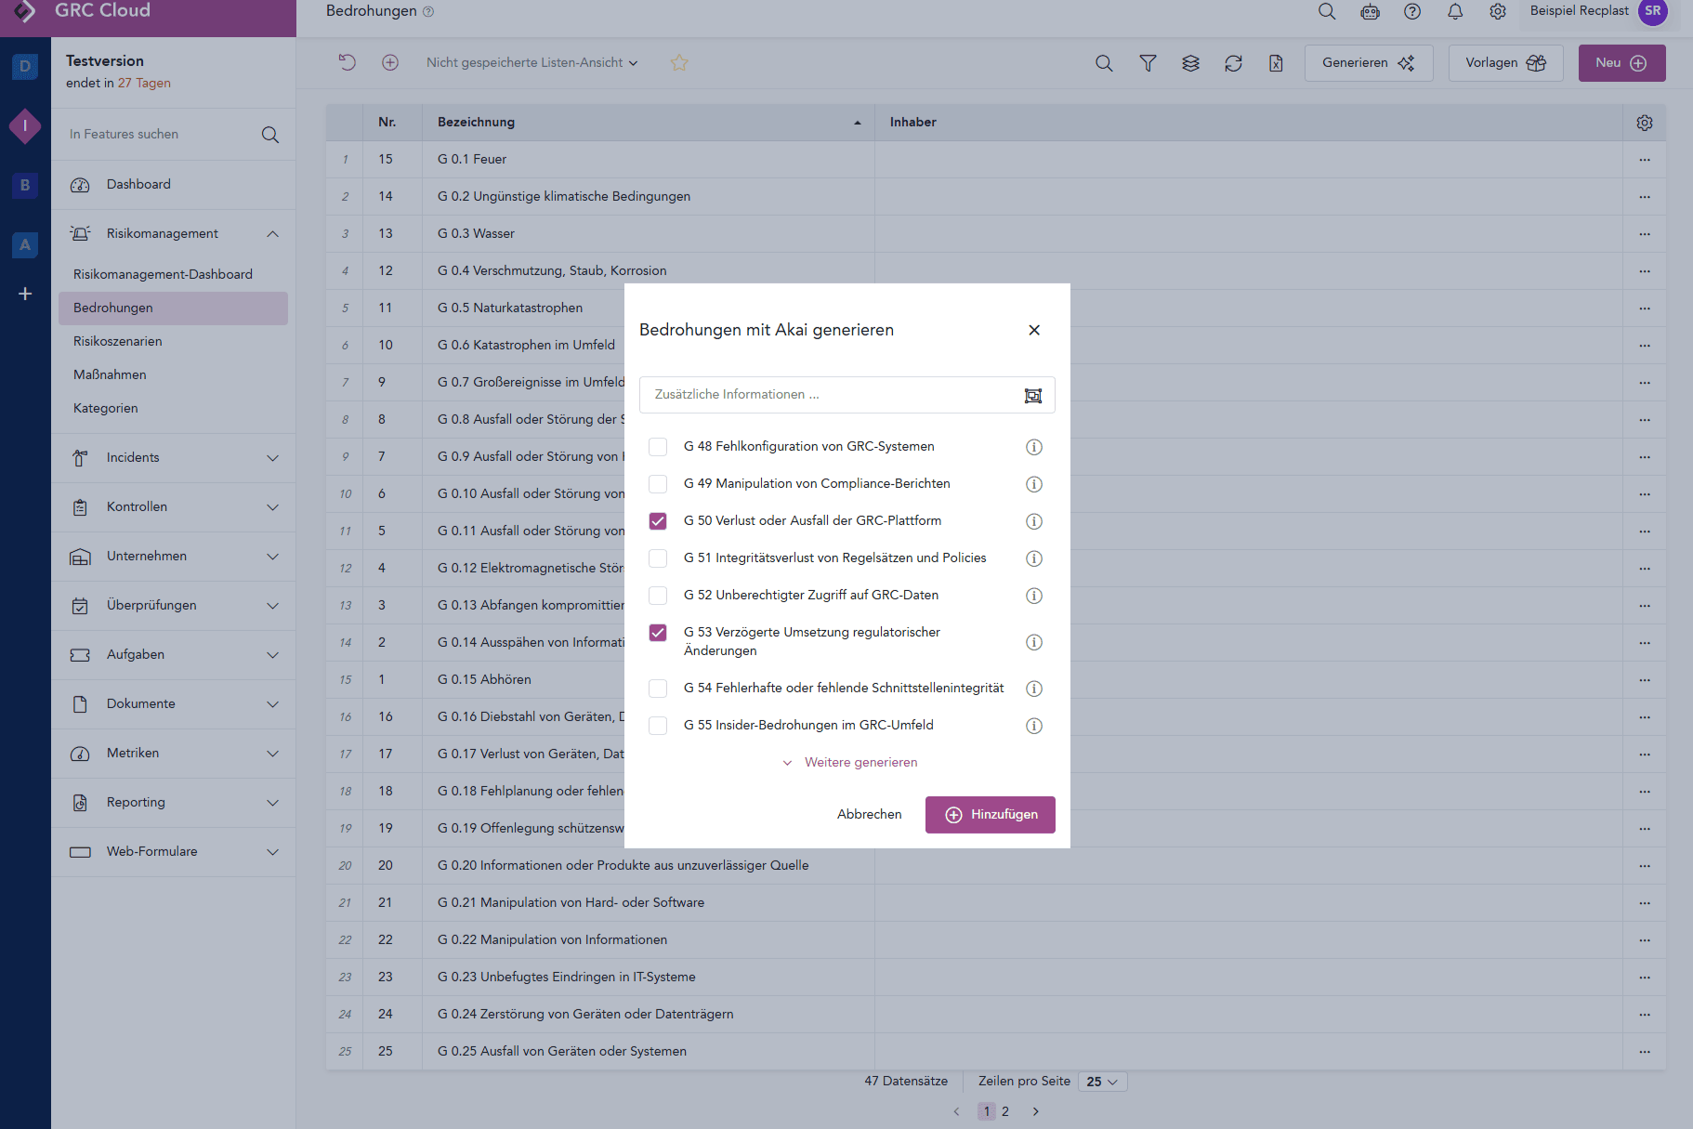Enable G 55 Insider-Bedrohungen checkbox
The image size is (1693, 1129).
click(658, 726)
